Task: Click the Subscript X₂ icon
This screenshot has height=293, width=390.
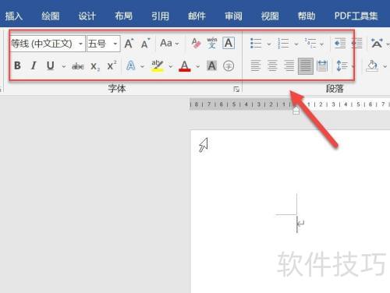Action: [95, 66]
